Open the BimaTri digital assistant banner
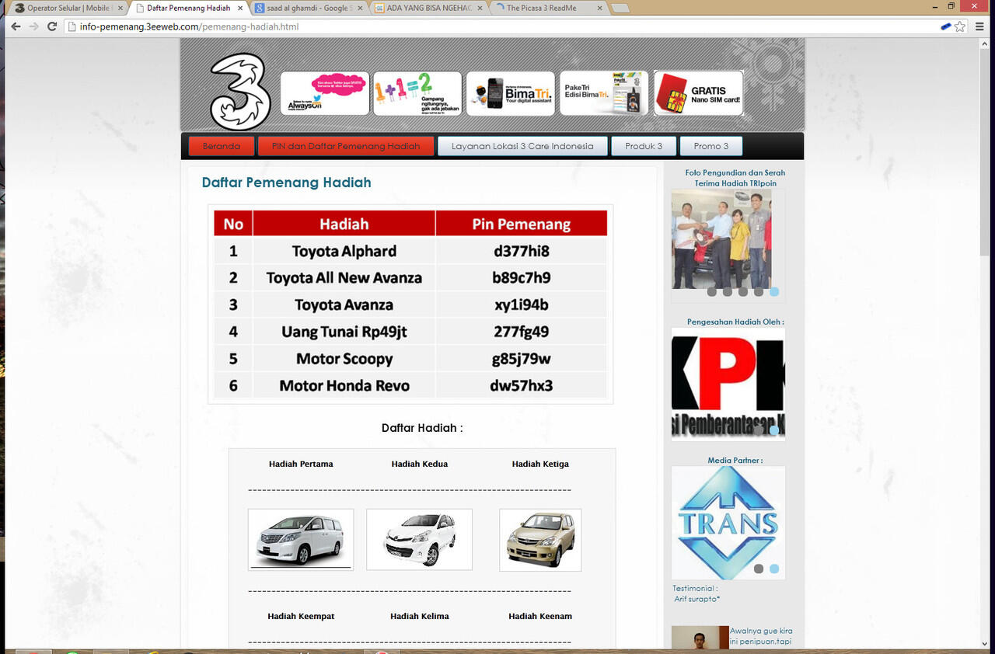This screenshot has width=995, height=654. coord(511,93)
